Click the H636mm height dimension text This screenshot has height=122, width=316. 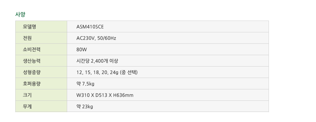coord(123,95)
